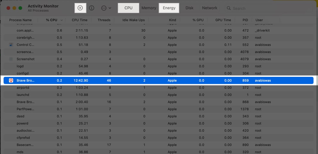Select the Network tab
The image size is (318, 154).
tap(210, 8)
